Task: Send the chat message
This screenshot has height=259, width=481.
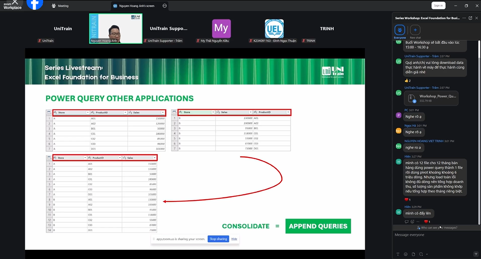Action: click(476, 254)
